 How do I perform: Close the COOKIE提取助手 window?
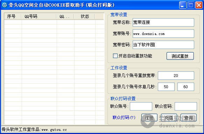[199, 5]
